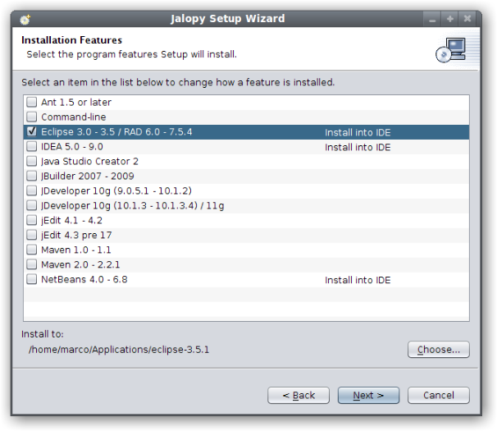Close the Jalopy Setup Wizard window
497x431 pixels.
click(x=467, y=19)
